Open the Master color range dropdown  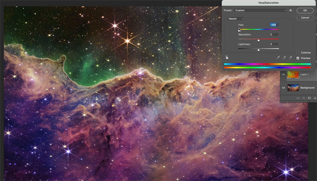[236, 19]
